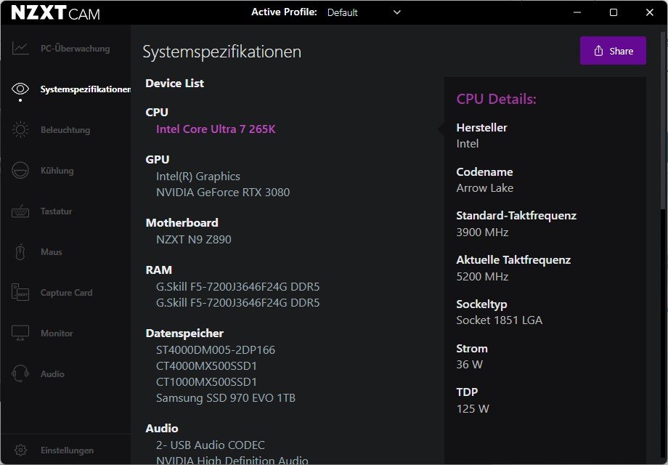Click the Tastatur keyboard icon
The width and height of the screenshot is (668, 465).
[20, 211]
